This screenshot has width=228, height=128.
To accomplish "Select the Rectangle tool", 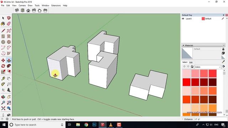I will tap(3, 36).
